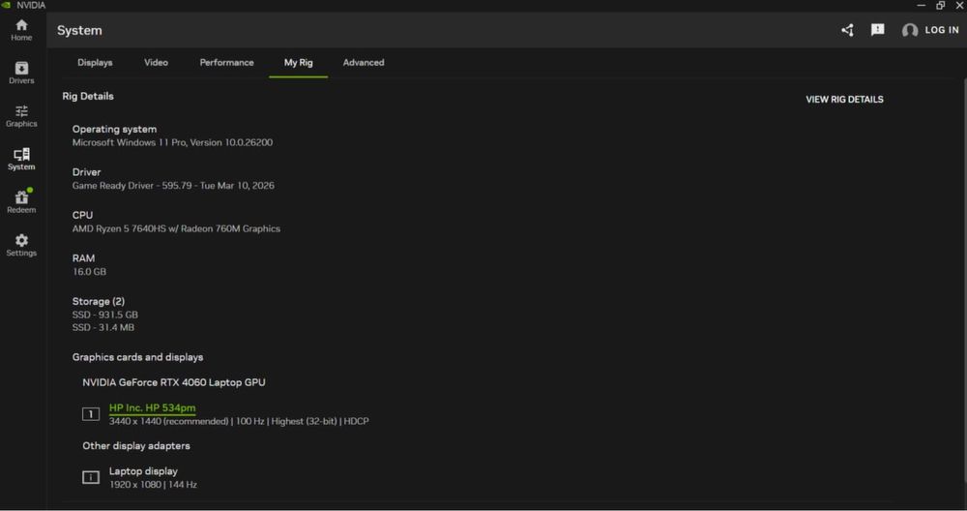967x511 pixels.
Task: Click the SSD - 31.4 MB entry
Action: click(103, 328)
